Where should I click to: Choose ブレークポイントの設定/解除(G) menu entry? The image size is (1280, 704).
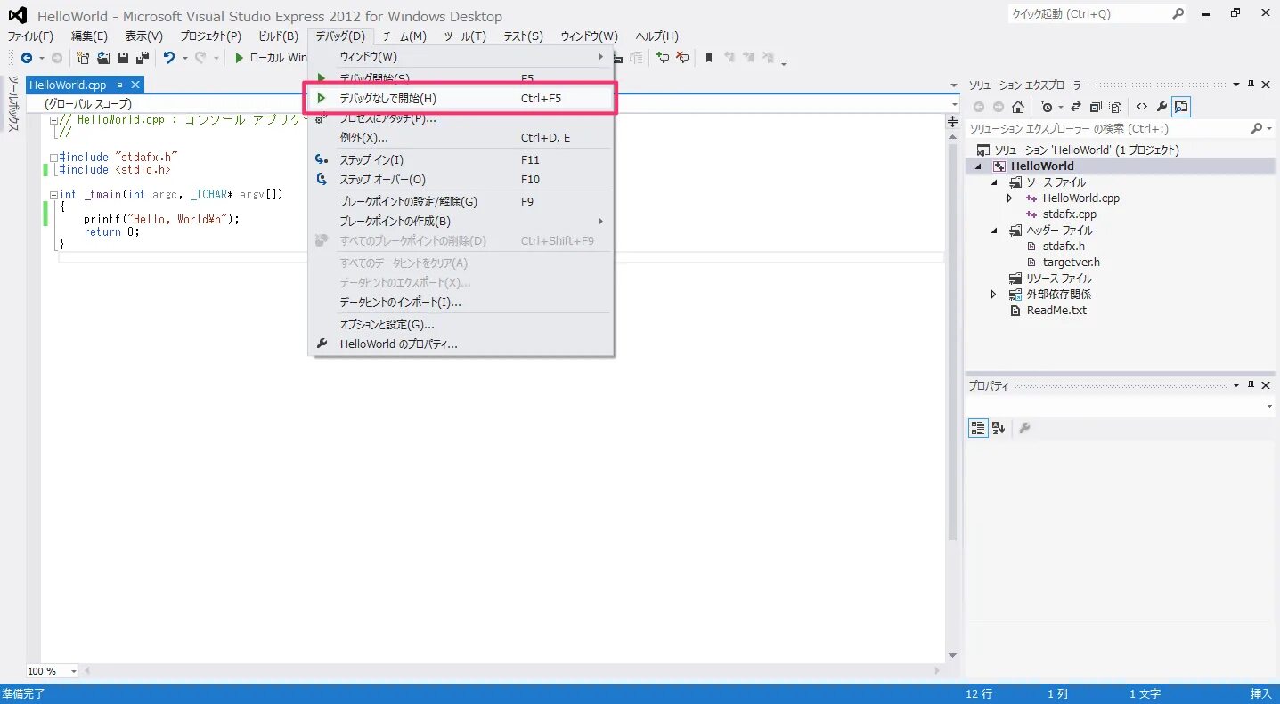coord(461,202)
